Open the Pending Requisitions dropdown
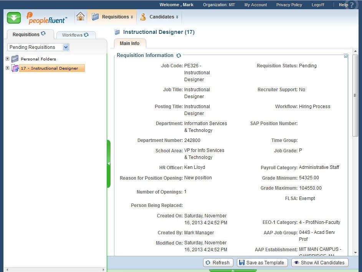This screenshot has height=272, width=362. pos(66,47)
